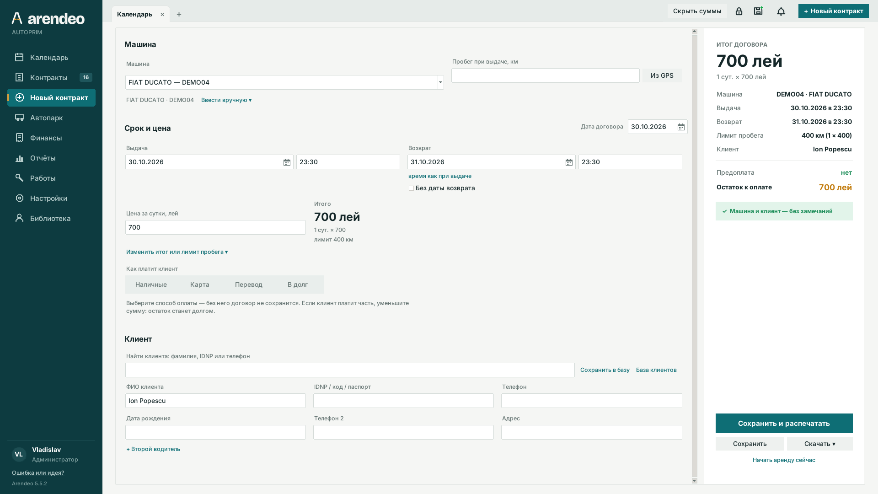
Task: Click the + Новый контракт button
Action: click(833, 11)
